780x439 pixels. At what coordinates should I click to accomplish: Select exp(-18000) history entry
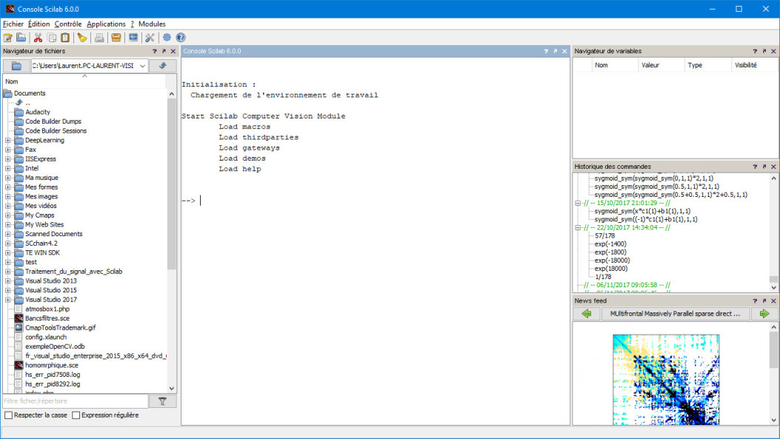tap(613, 261)
